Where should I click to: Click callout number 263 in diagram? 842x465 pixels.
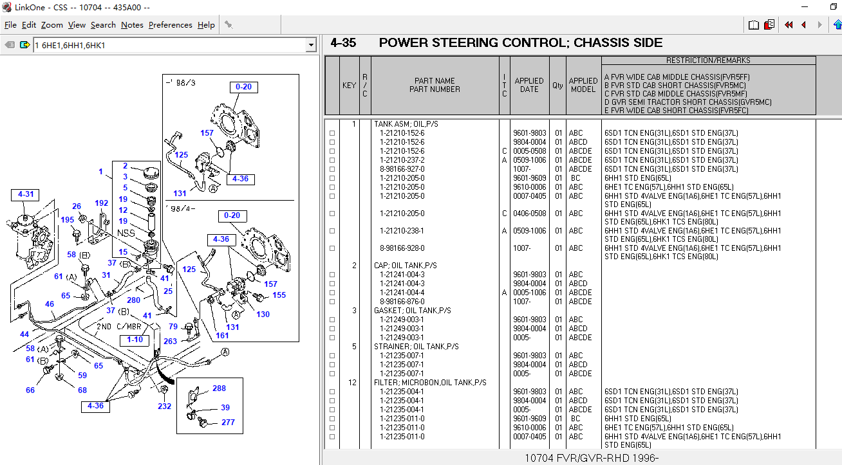point(170,342)
